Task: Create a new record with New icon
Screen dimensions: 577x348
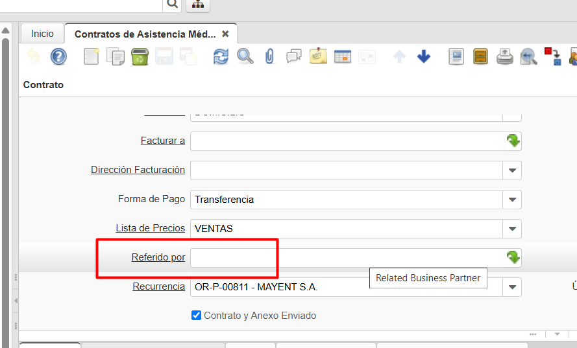Action: pyautogui.click(x=92, y=57)
